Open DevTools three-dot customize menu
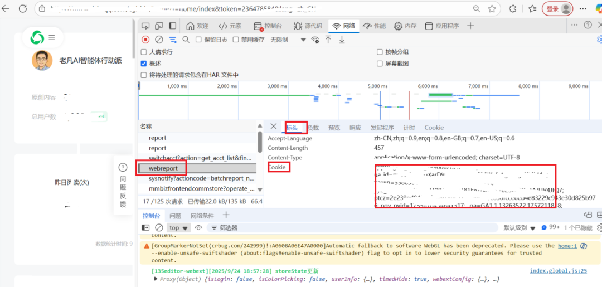 tap(574, 25)
